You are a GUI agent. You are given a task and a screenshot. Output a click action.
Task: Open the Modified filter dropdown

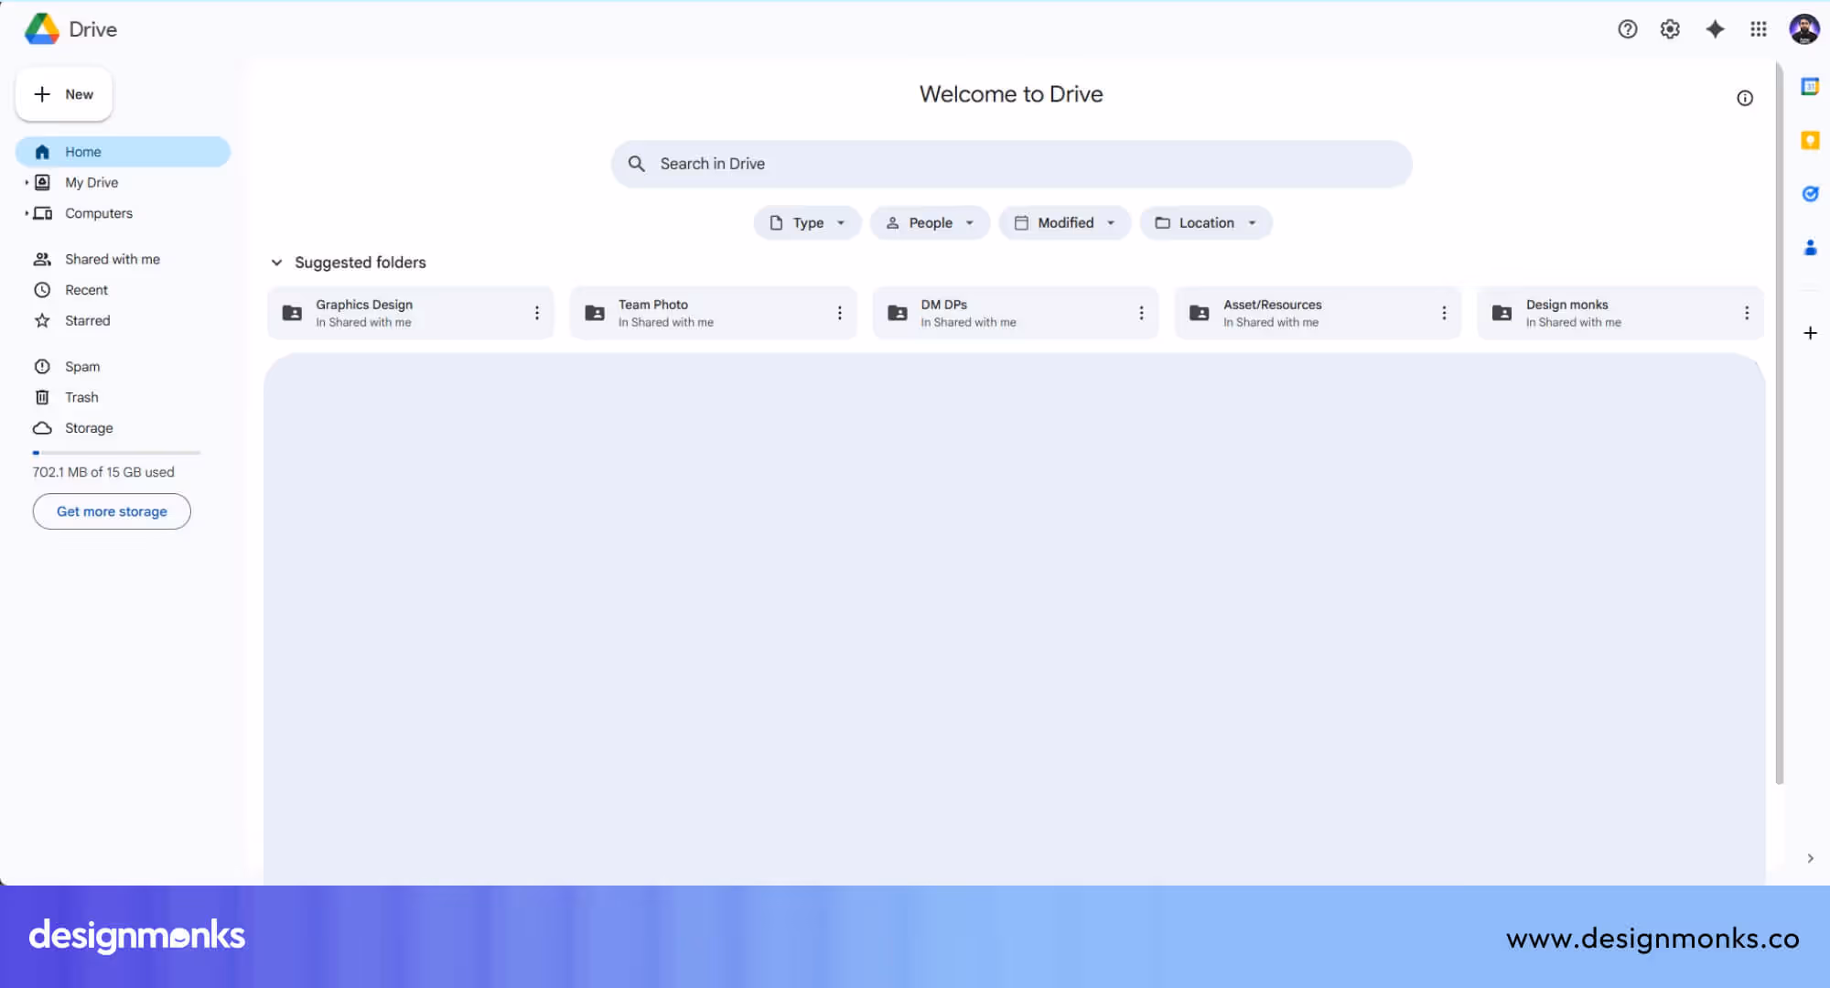pyautogui.click(x=1064, y=222)
